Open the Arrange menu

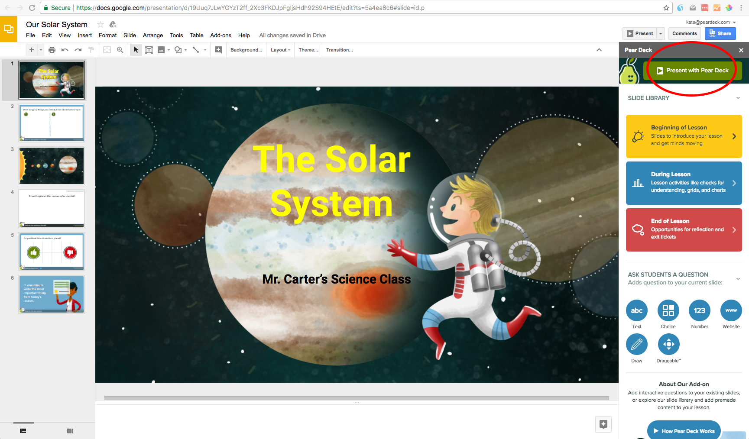(153, 36)
